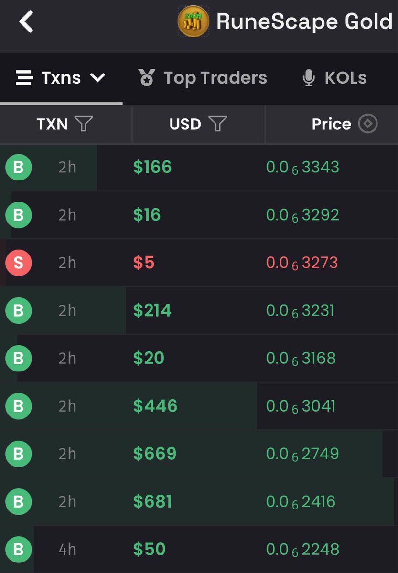Click the price ending in 3292
This screenshot has width=398, height=573.
click(302, 215)
